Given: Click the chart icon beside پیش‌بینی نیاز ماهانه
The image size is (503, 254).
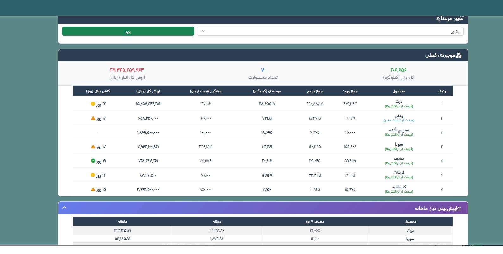Looking at the screenshot, I should 459,208.
